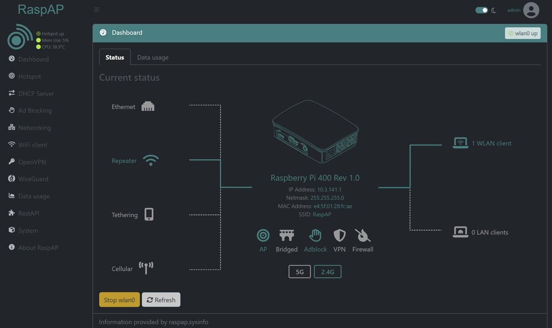Click the Dashboard gauge icon in sidebar
552x328 pixels.
[11, 59]
